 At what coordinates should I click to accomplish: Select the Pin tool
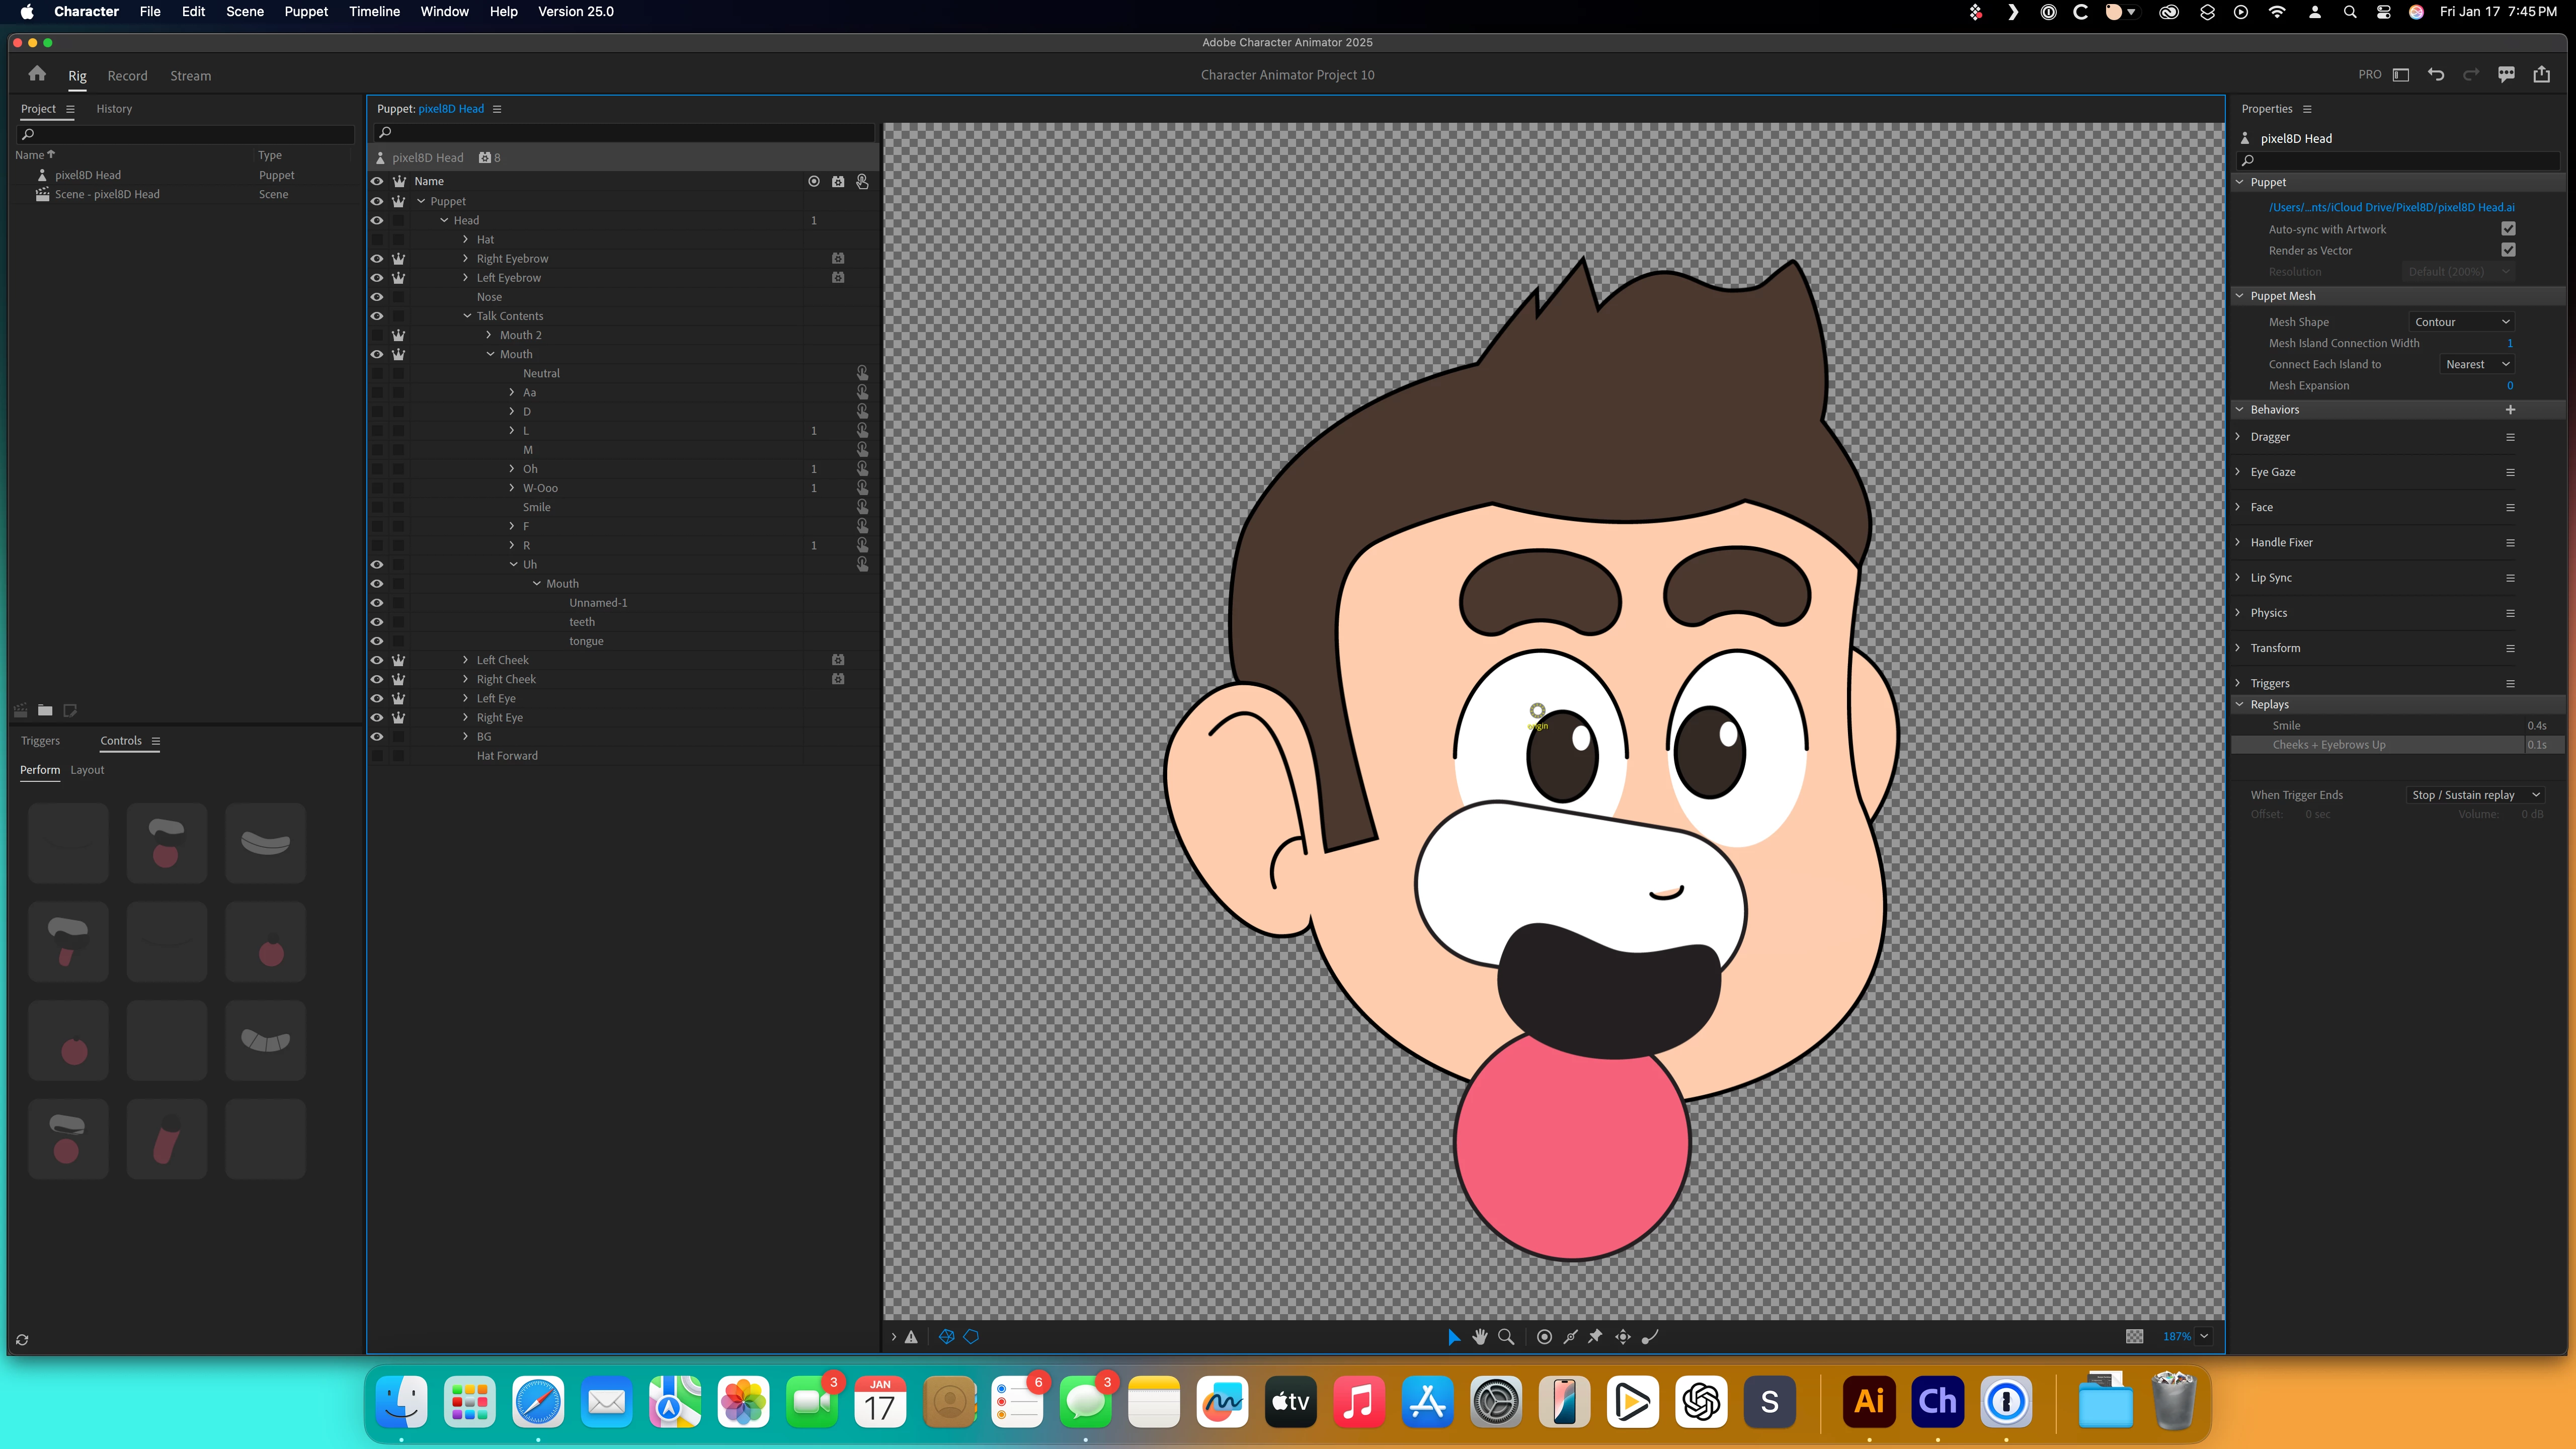tap(1596, 1336)
